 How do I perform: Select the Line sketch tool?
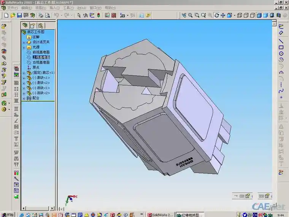coord(281,41)
